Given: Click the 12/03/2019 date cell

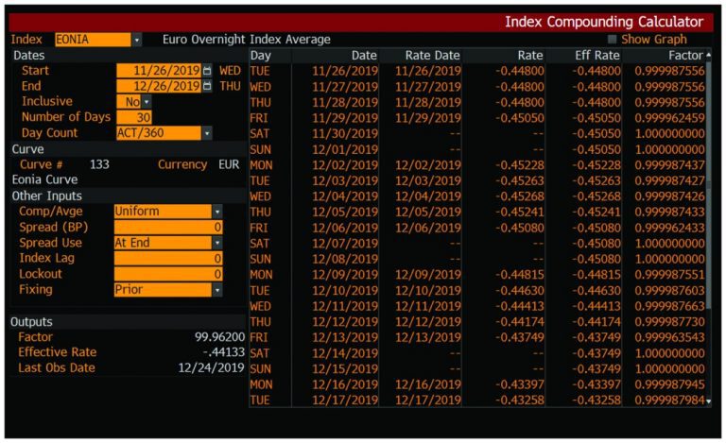Looking at the screenshot, I should (x=345, y=180).
